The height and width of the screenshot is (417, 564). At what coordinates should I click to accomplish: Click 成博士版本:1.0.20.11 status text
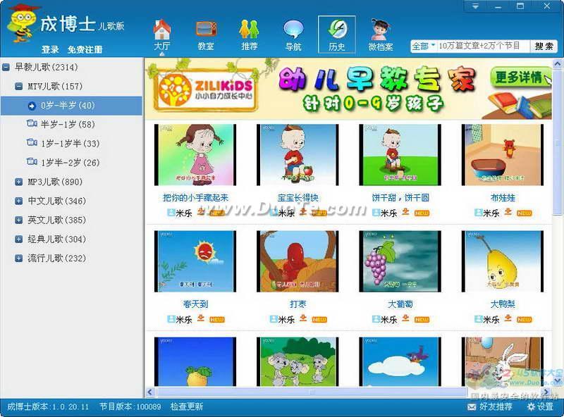pyautogui.click(x=48, y=406)
